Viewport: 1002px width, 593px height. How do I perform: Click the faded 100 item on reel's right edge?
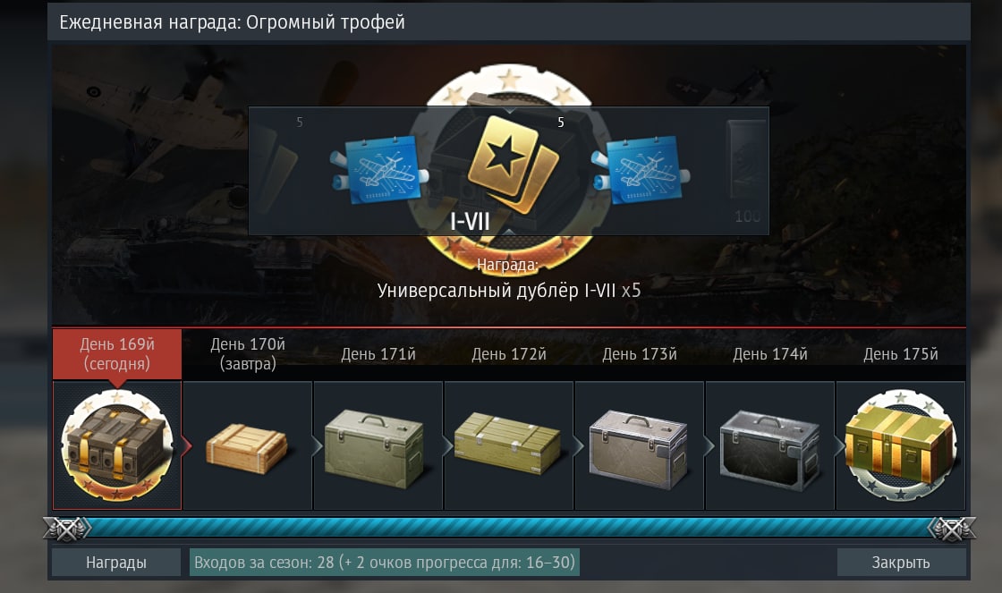[x=746, y=171]
